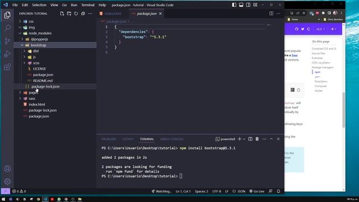
Task: Click the browser page vertical scrollbar
Action: coord(344,110)
